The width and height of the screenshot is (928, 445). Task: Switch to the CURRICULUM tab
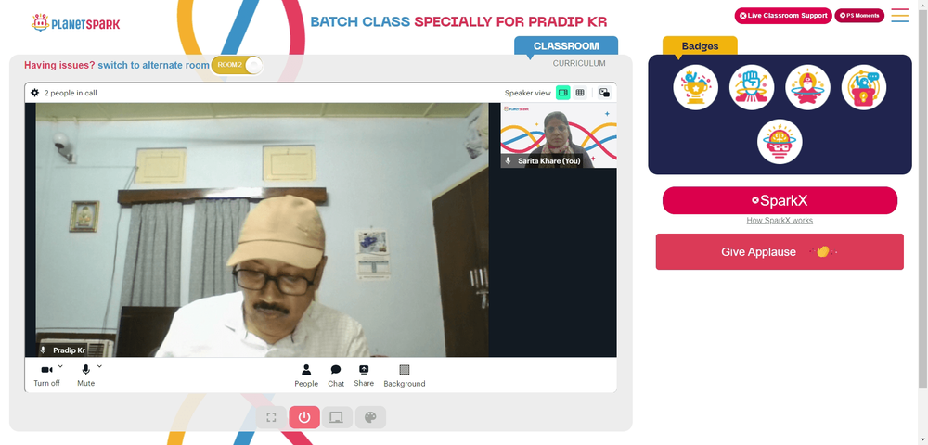click(579, 63)
